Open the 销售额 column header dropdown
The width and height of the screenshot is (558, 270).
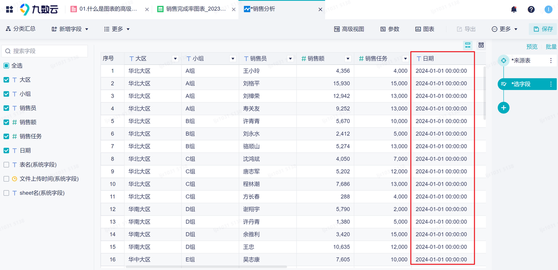[x=347, y=58]
